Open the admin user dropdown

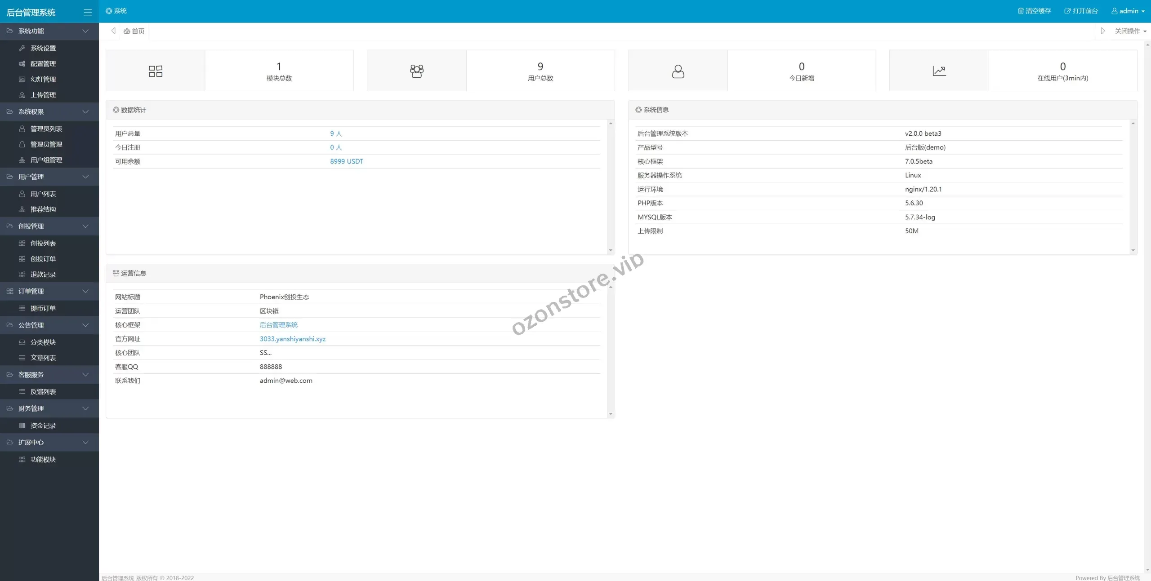pyautogui.click(x=1129, y=11)
